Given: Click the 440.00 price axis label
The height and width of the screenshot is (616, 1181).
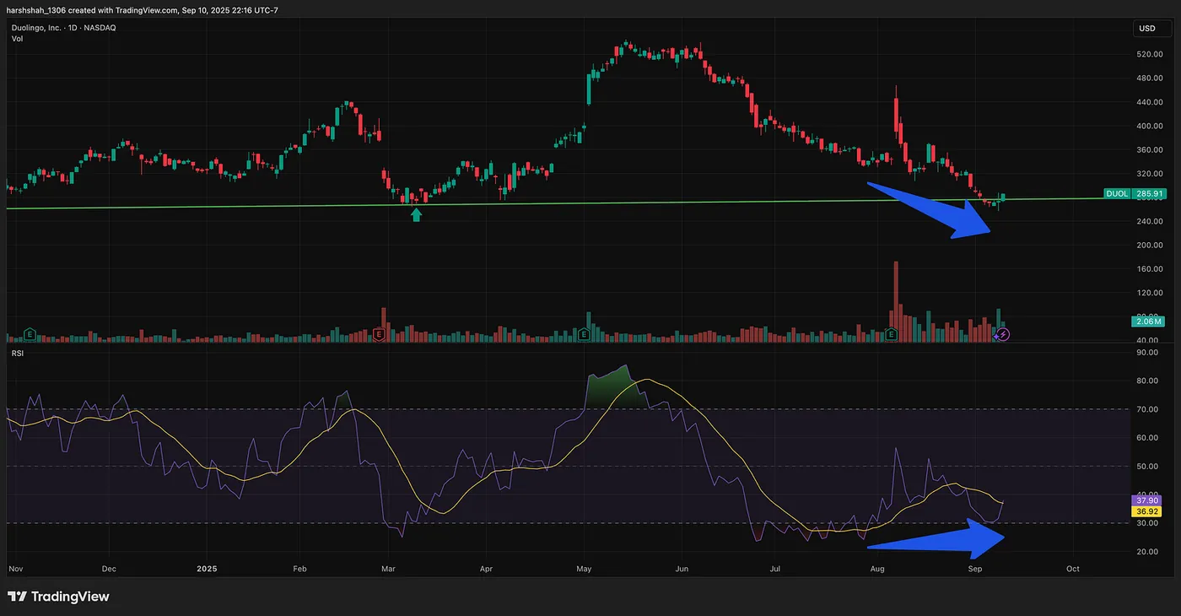Looking at the screenshot, I should click(x=1151, y=102).
